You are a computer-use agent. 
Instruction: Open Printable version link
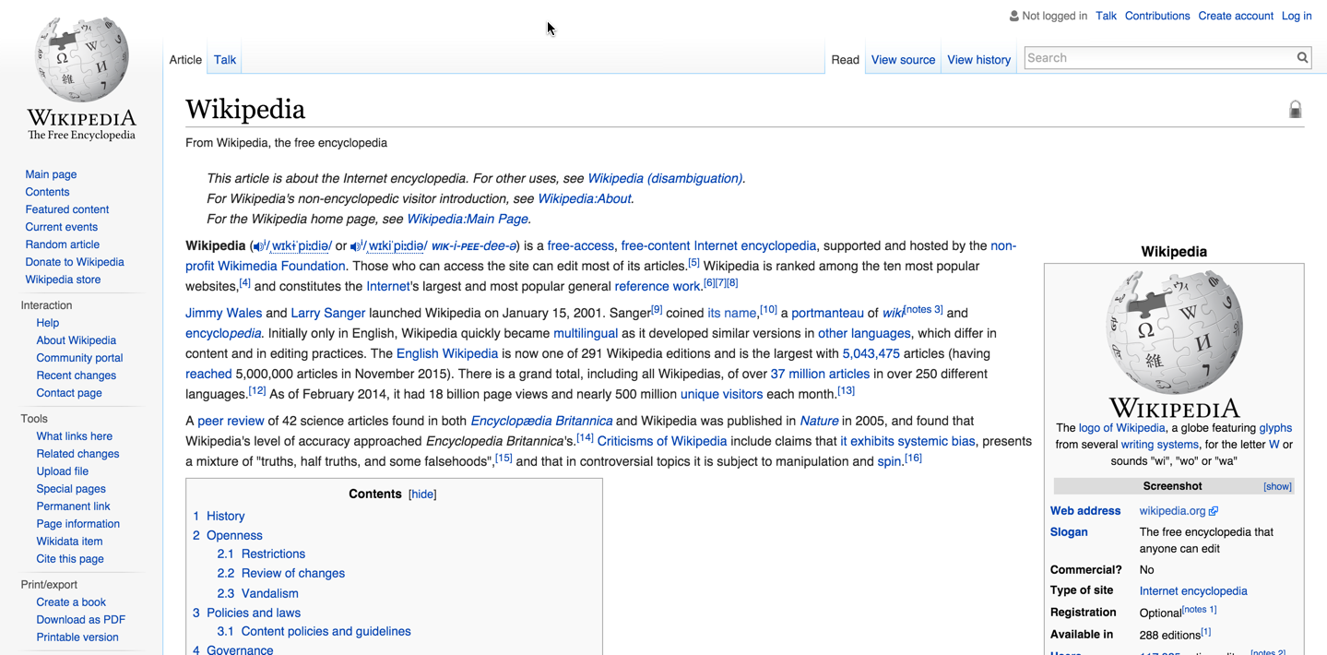pyautogui.click(x=77, y=637)
